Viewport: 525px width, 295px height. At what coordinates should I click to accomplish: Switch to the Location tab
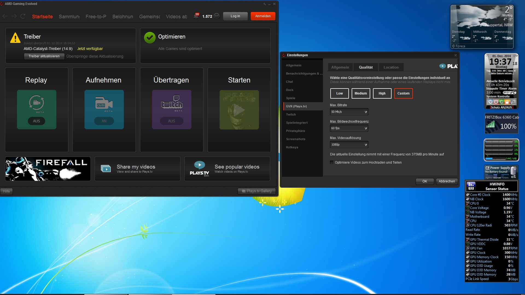pos(391,67)
